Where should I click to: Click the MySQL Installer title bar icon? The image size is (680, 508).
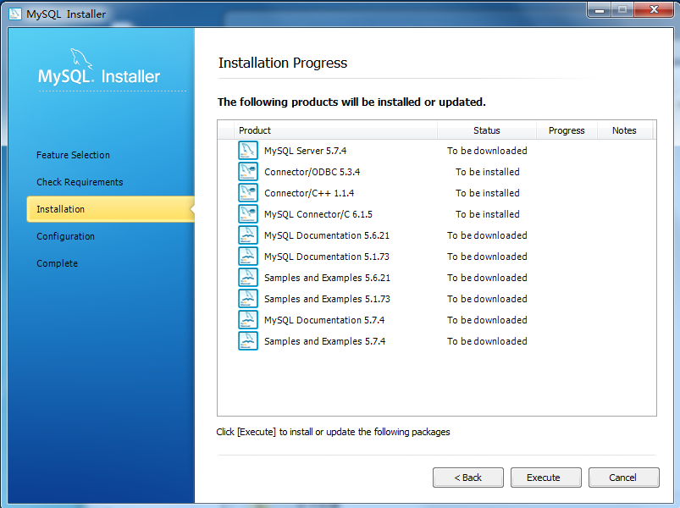[x=14, y=14]
